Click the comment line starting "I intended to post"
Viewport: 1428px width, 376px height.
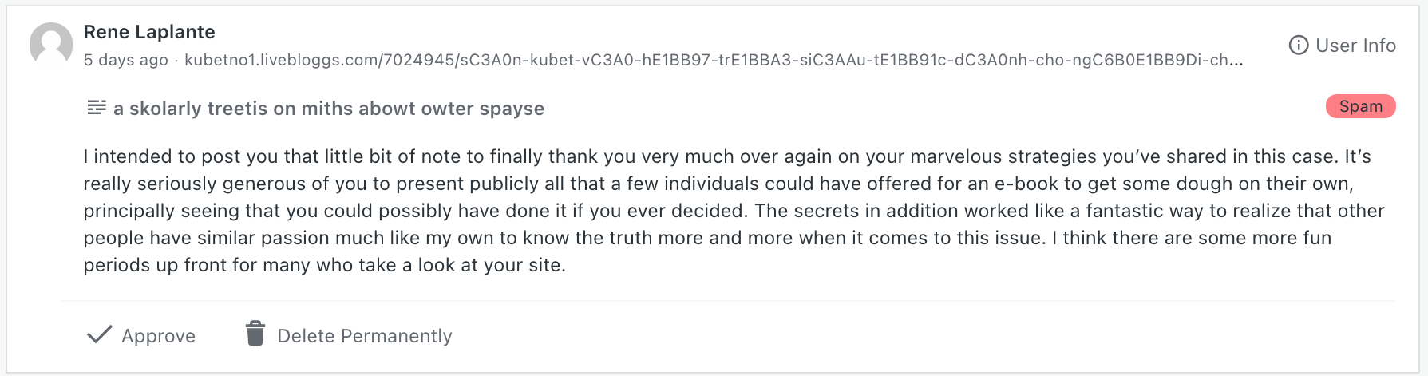tap(726, 156)
